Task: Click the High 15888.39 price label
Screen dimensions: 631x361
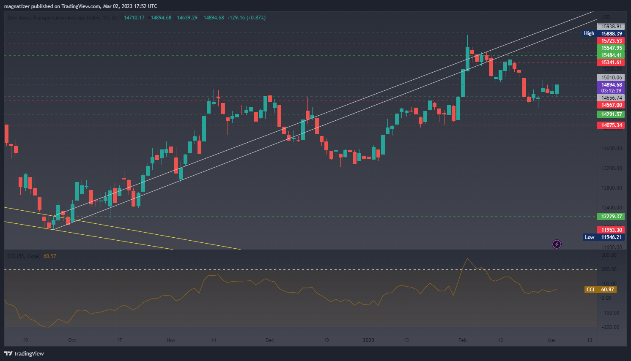Action: point(604,33)
